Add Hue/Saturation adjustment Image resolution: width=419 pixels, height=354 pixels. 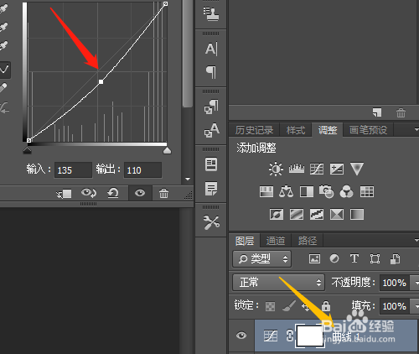coord(266,192)
